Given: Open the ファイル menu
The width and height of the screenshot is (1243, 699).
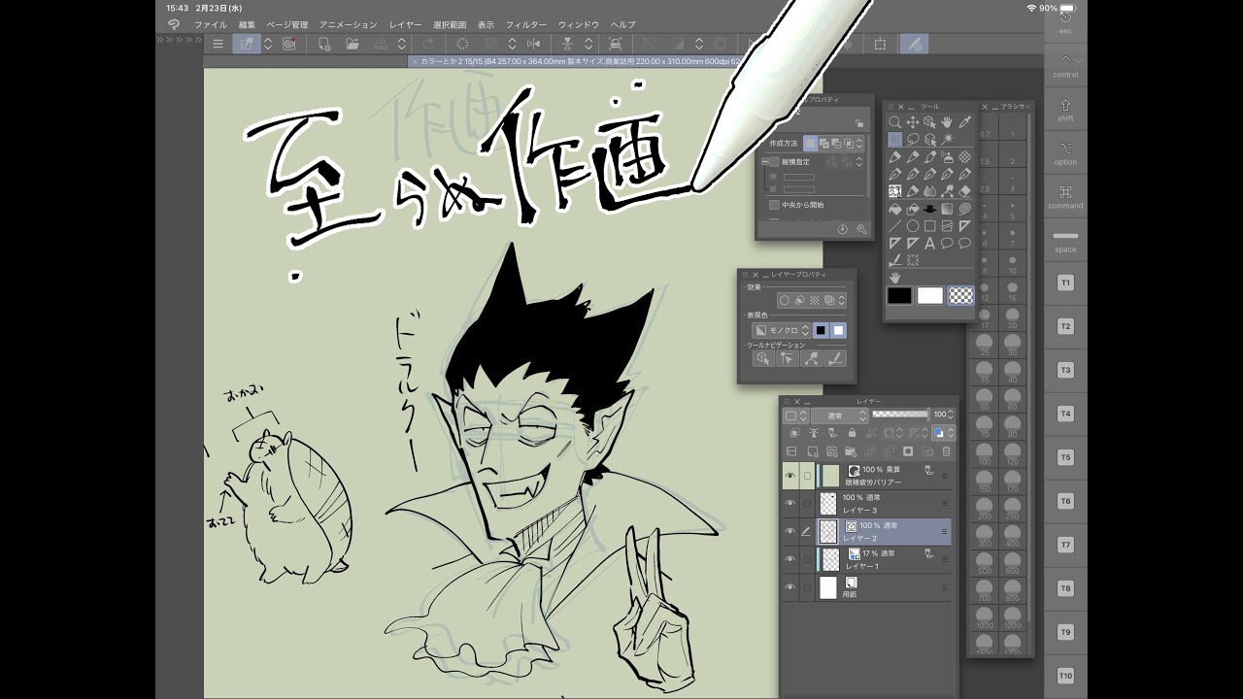Looking at the screenshot, I should pyautogui.click(x=211, y=24).
